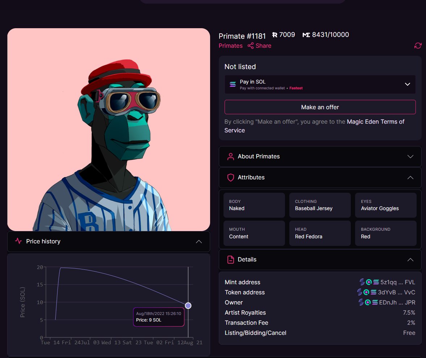Open Mint address in SolanaFM swirl icon

(x=362, y=282)
